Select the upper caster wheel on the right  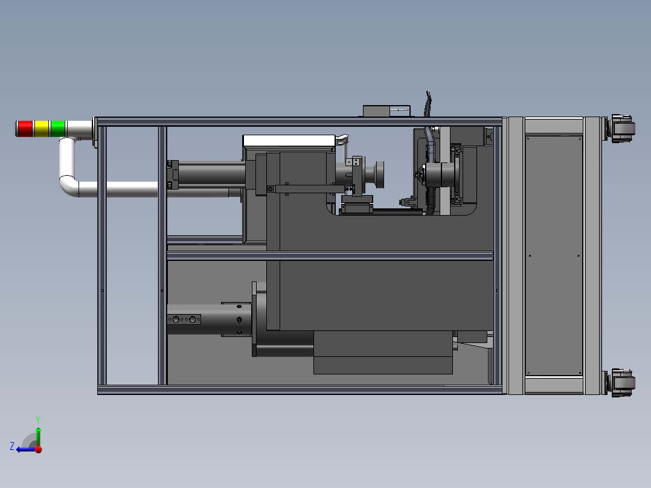click(x=623, y=129)
